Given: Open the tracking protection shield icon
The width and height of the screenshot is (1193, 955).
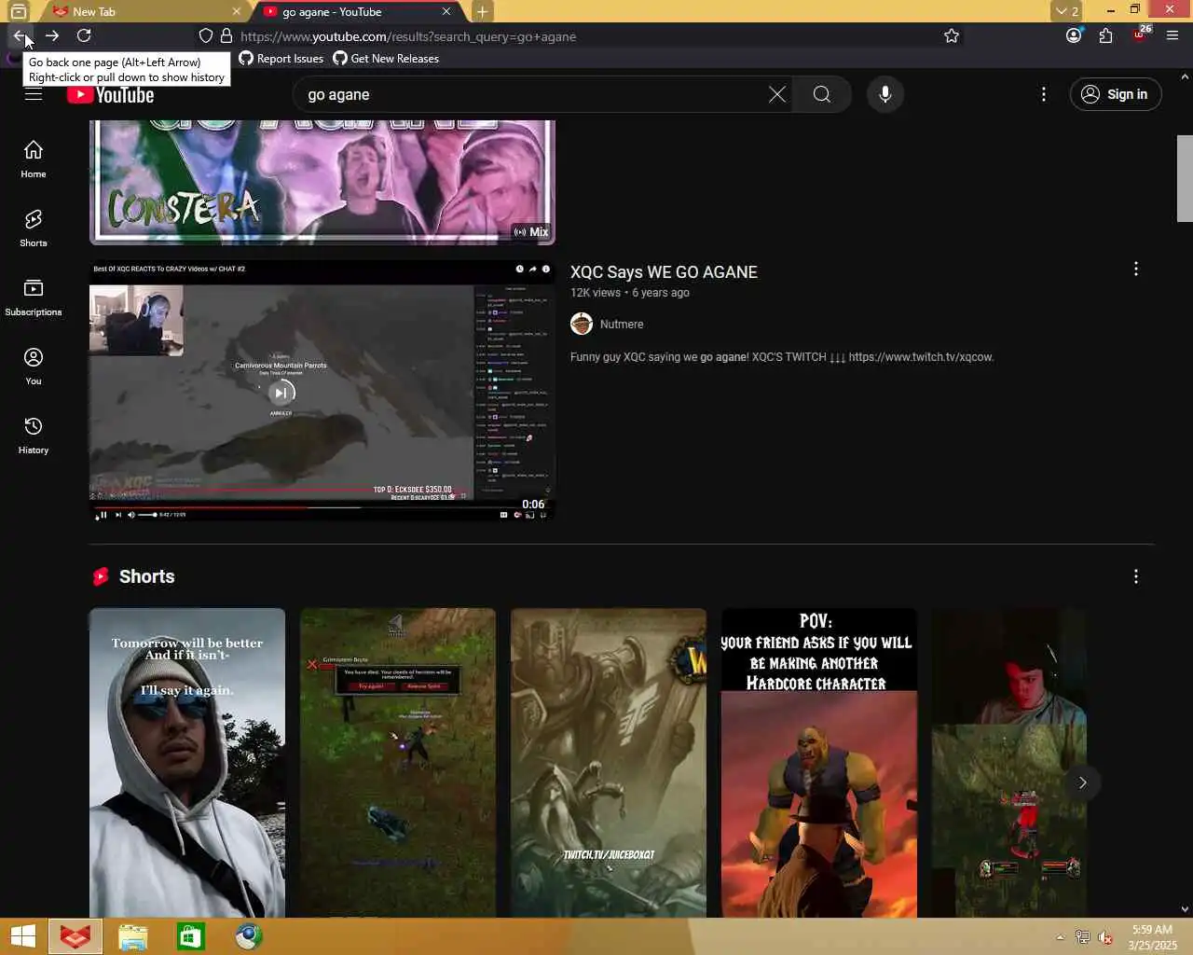Looking at the screenshot, I should pos(206,35).
